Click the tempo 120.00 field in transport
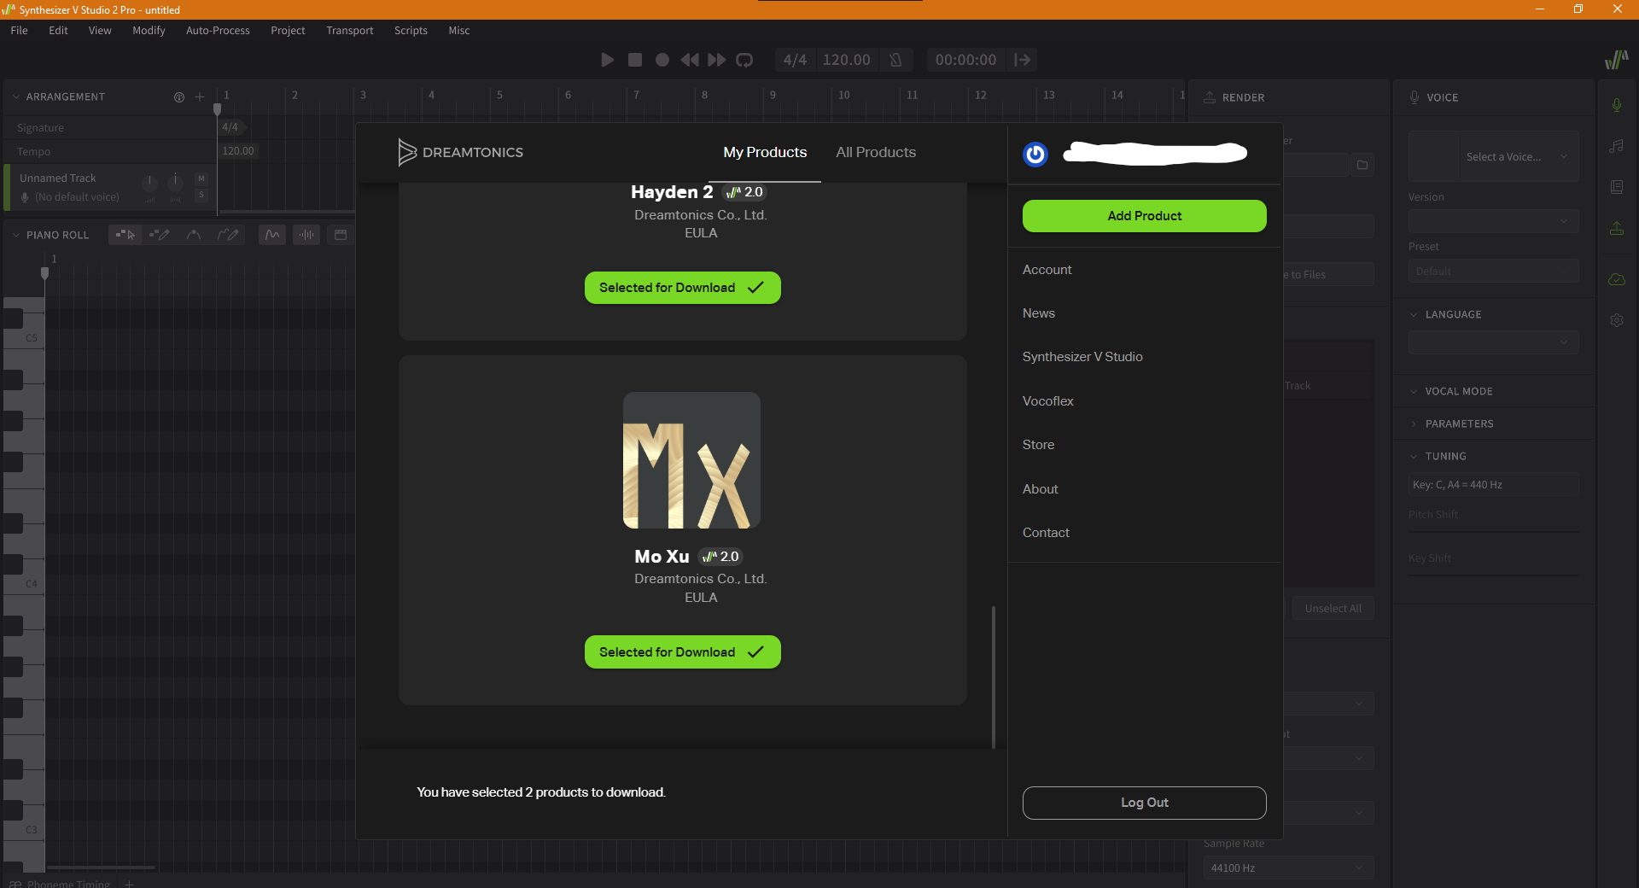Screen dimensions: 1639x888 click(846, 60)
